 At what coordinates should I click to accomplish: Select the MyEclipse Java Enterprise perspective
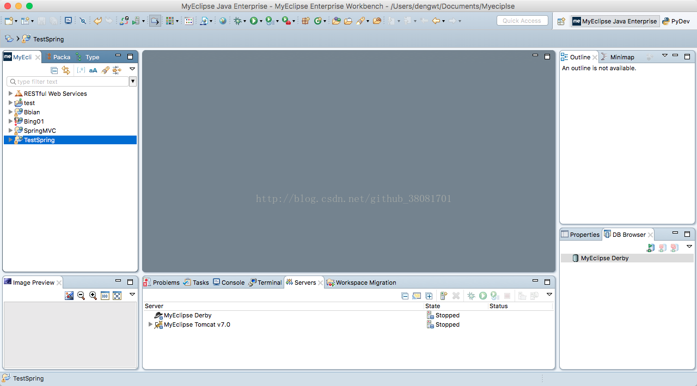click(x=615, y=21)
